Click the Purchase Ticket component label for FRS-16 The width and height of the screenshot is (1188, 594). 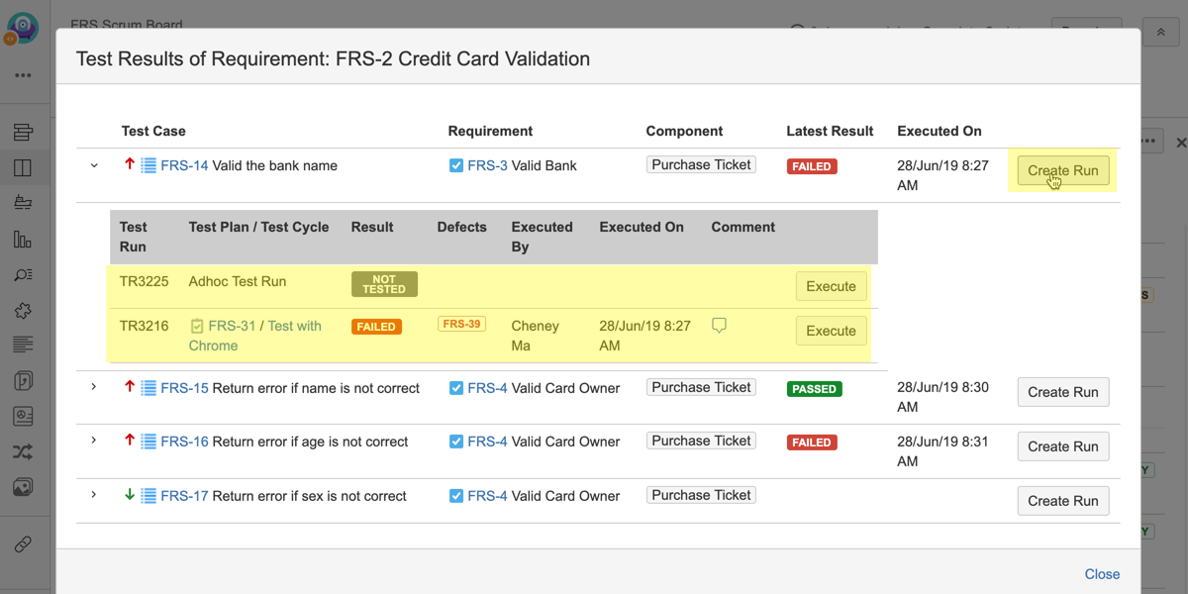pyautogui.click(x=701, y=441)
